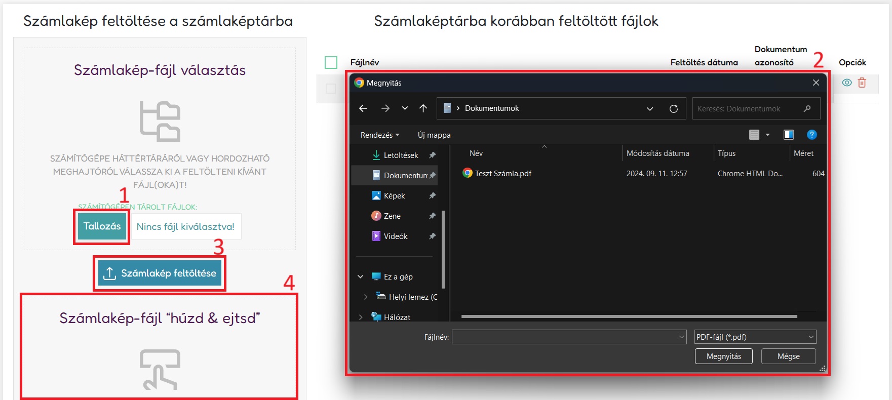Expand the Helyi lemez (C drive node
The image size is (892, 400).
(x=365, y=297)
